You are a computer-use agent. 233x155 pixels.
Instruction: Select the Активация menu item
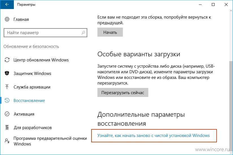tap(24, 114)
